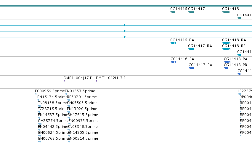Click the RE59201.5prime EST glyph
Image resolution: width=252 pixels, height=143 pixels.
tap(69, 100)
